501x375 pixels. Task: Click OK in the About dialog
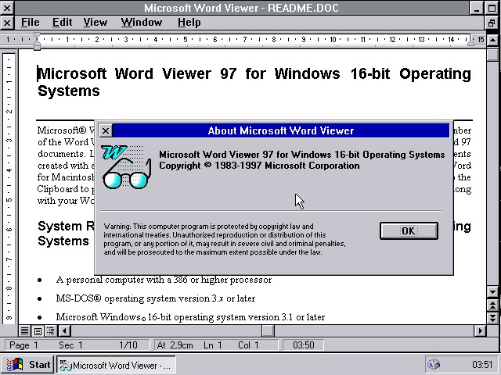[409, 230]
